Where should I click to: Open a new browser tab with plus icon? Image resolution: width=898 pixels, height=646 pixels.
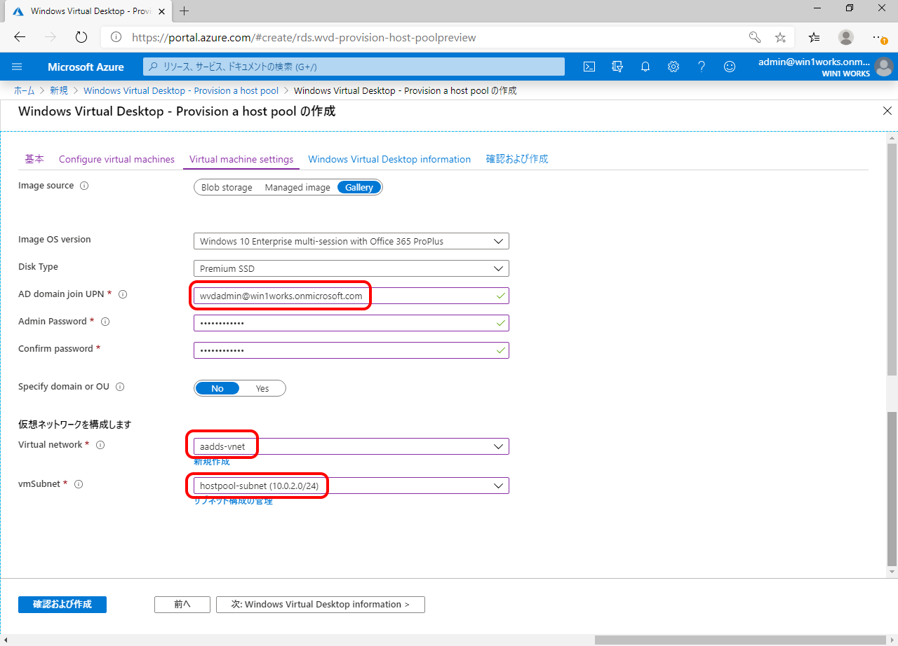[x=185, y=11]
